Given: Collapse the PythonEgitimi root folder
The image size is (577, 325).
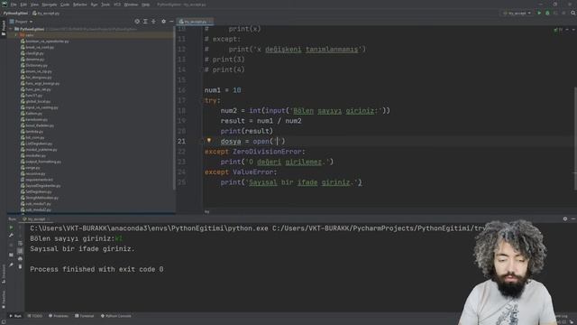Looking at the screenshot, I should (x=11, y=29).
